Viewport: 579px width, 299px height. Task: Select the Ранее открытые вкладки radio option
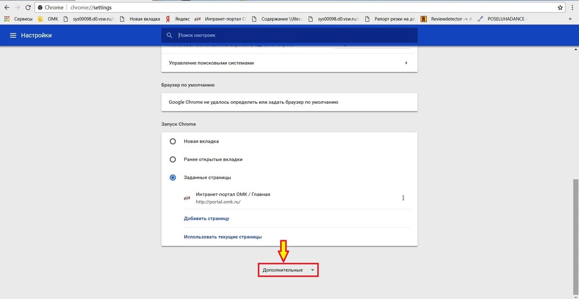tap(173, 159)
